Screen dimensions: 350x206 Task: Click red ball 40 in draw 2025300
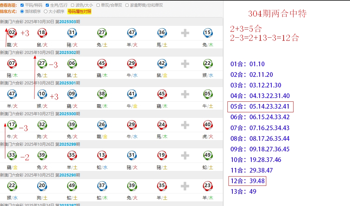coord(208,125)
